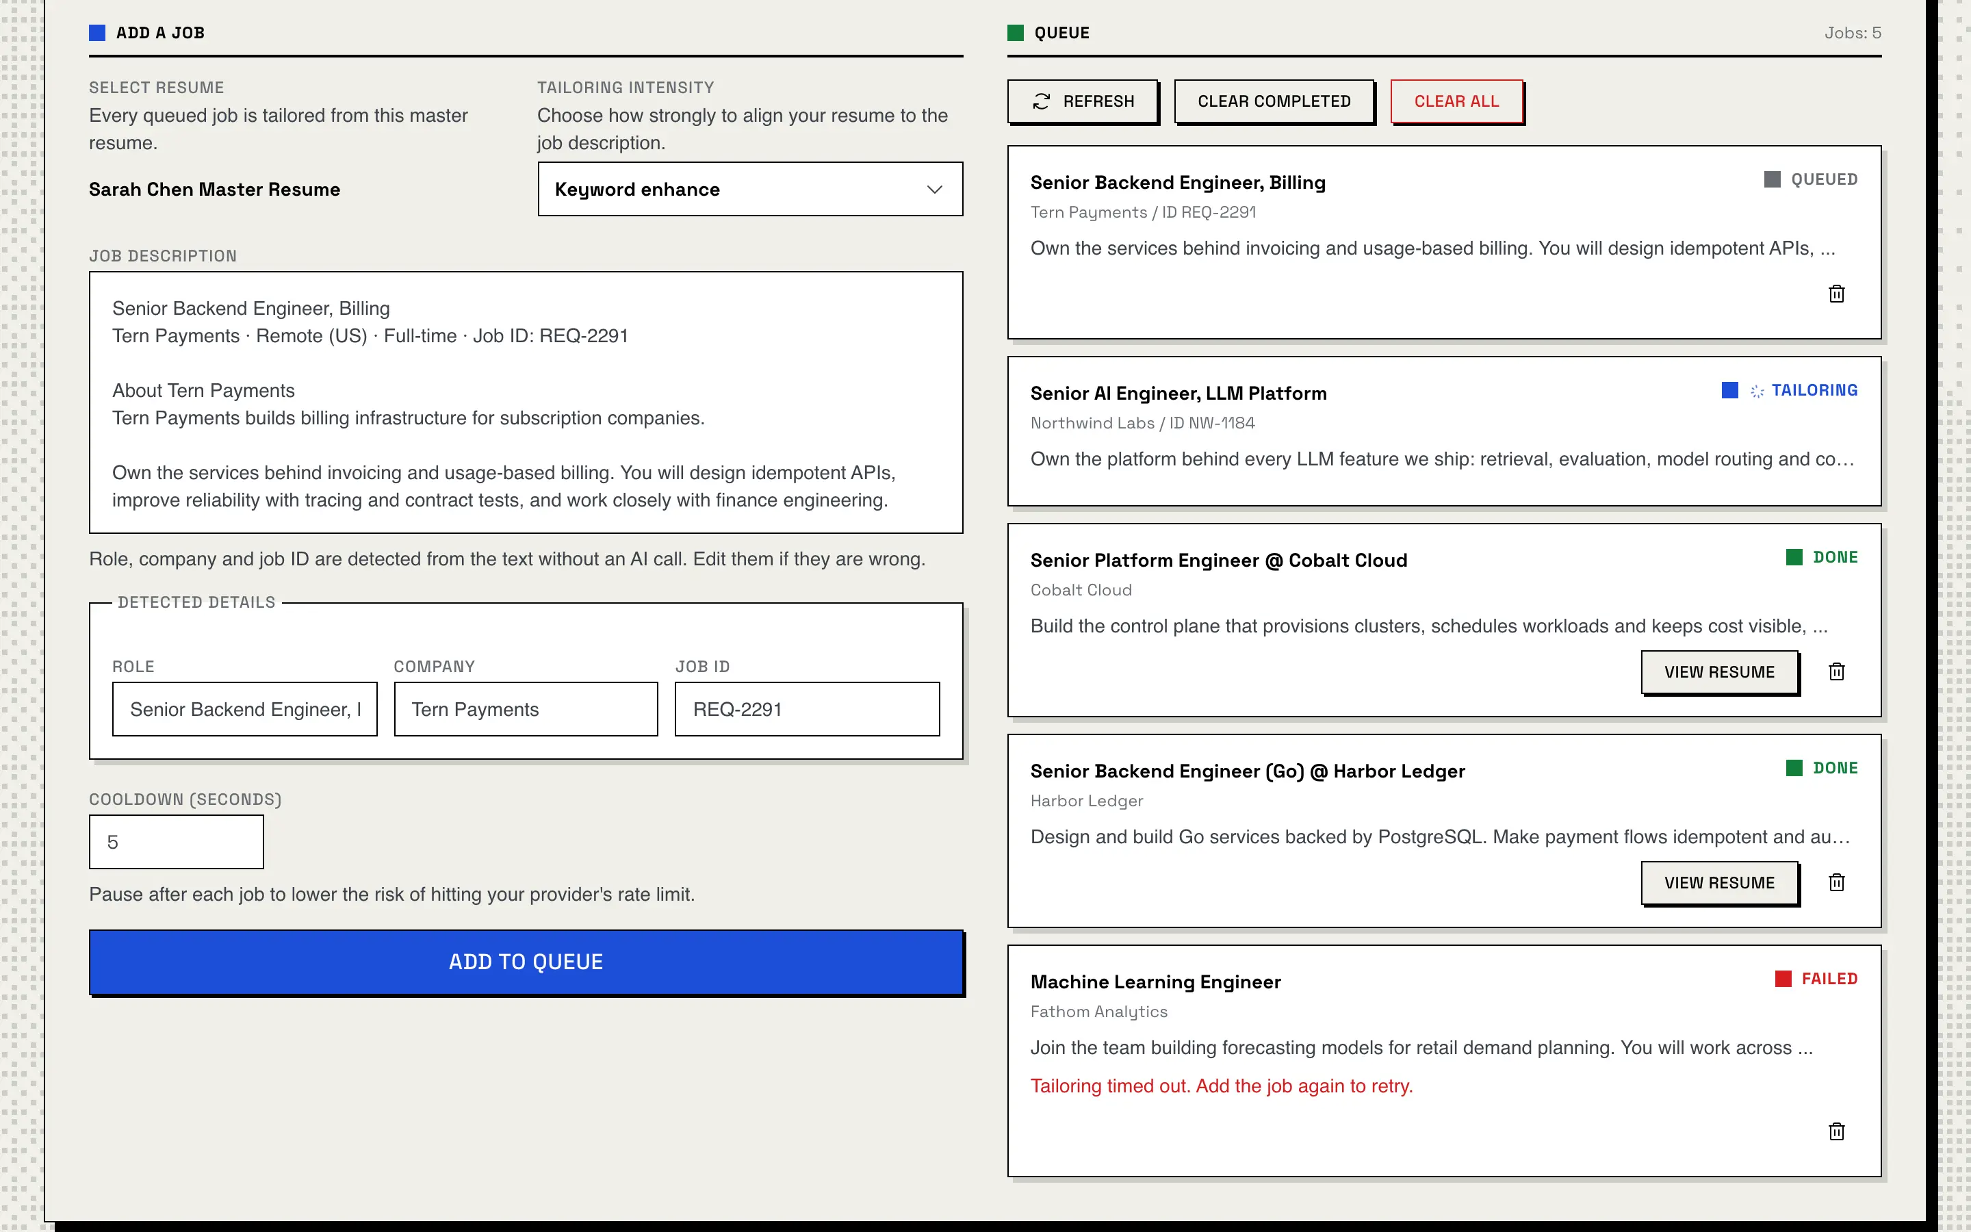Click Senior Platform Engineer @ Cobalt Cloud title
This screenshot has width=1971, height=1232.
click(x=1218, y=561)
